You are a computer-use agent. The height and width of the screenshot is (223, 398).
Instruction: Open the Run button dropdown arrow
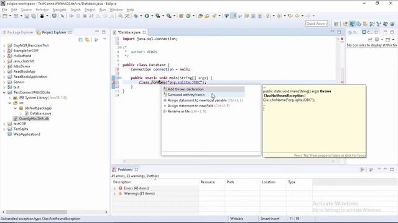(x=152, y=16)
